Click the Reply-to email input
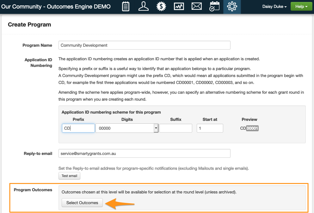 144,154
